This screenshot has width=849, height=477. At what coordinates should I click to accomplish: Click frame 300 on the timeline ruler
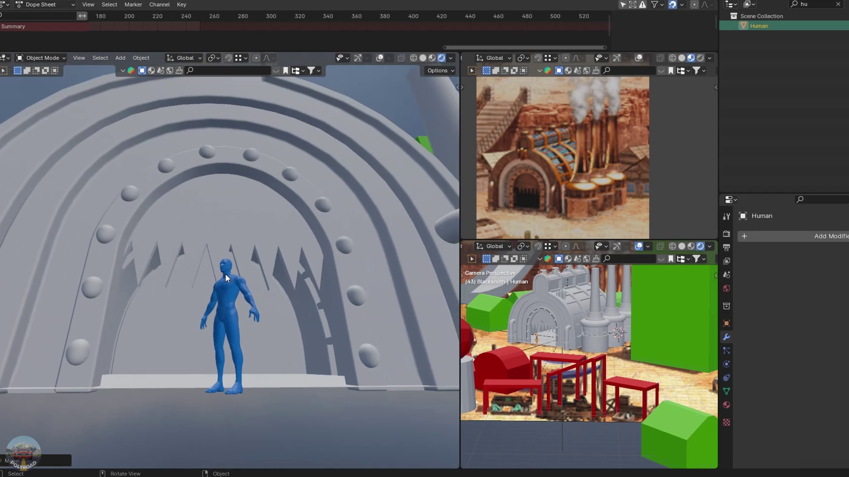[x=271, y=16]
